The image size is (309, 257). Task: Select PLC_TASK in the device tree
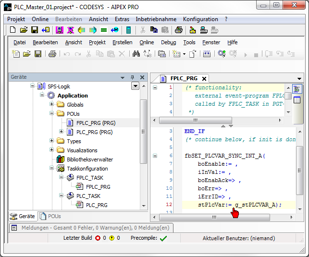[88, 196]
